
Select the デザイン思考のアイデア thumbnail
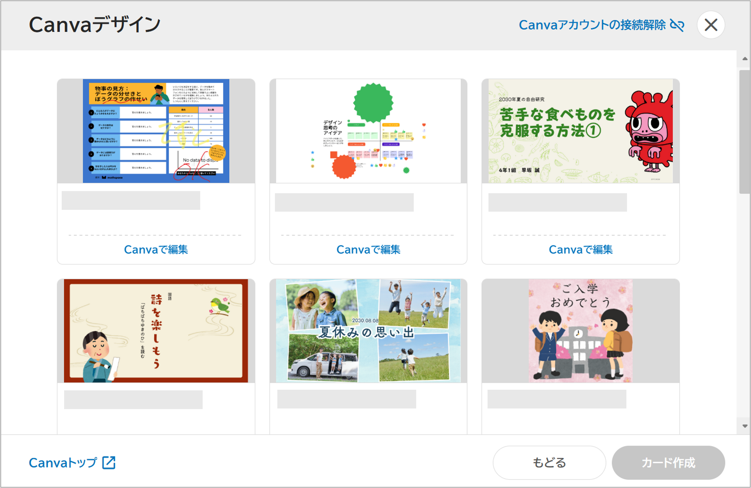point(368,131)
